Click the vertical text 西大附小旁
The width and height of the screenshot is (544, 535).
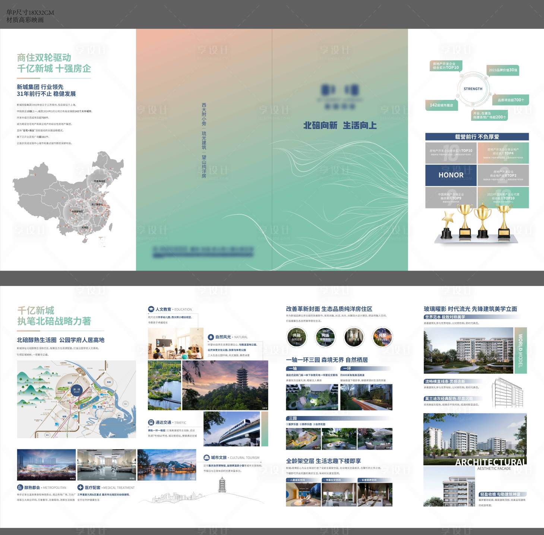click(x=204, y=115)
